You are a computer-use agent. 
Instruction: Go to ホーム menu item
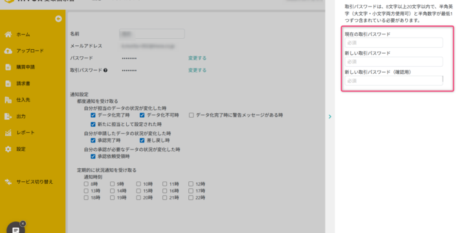click(23, 34)
